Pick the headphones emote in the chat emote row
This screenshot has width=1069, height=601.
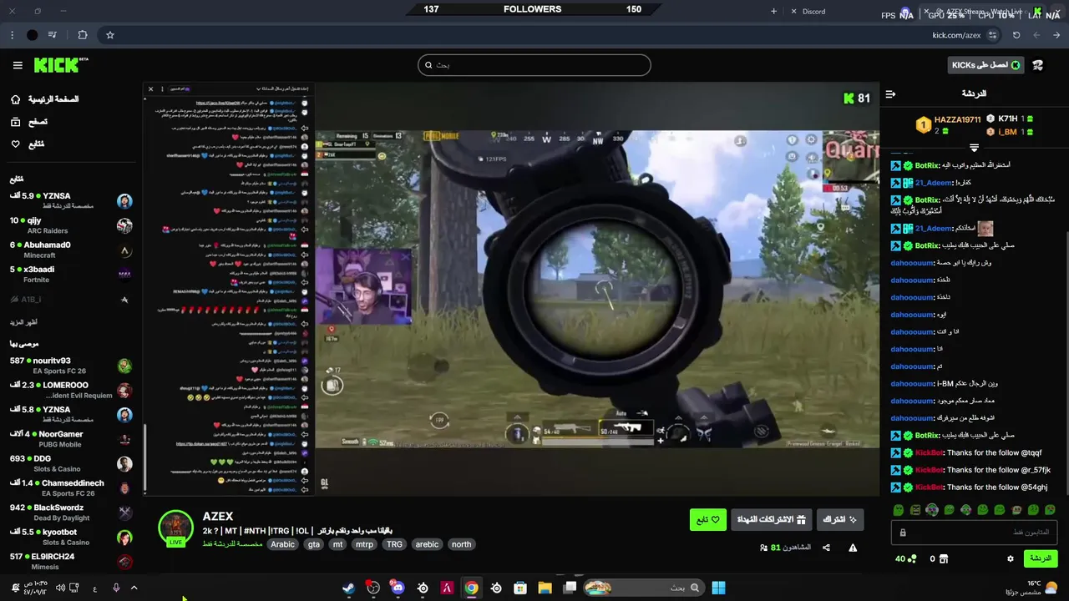click(x=932, y=510)
